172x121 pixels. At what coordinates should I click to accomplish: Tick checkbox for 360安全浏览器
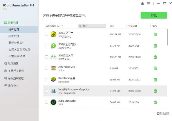[x=47, y=46]
